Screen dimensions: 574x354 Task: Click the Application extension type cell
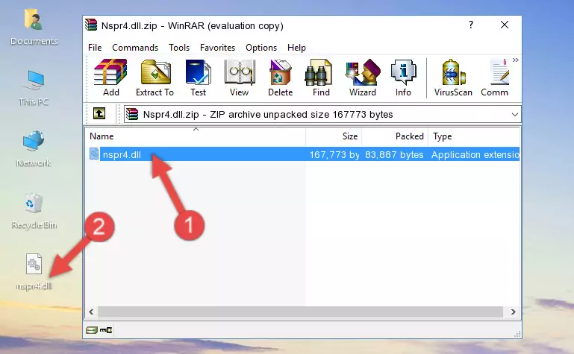point(475,154)
